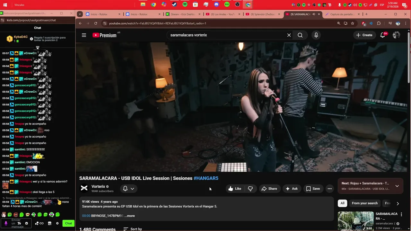Click Kick chat message input field
The height and width of the screenshot is (231, 411).
16,223
